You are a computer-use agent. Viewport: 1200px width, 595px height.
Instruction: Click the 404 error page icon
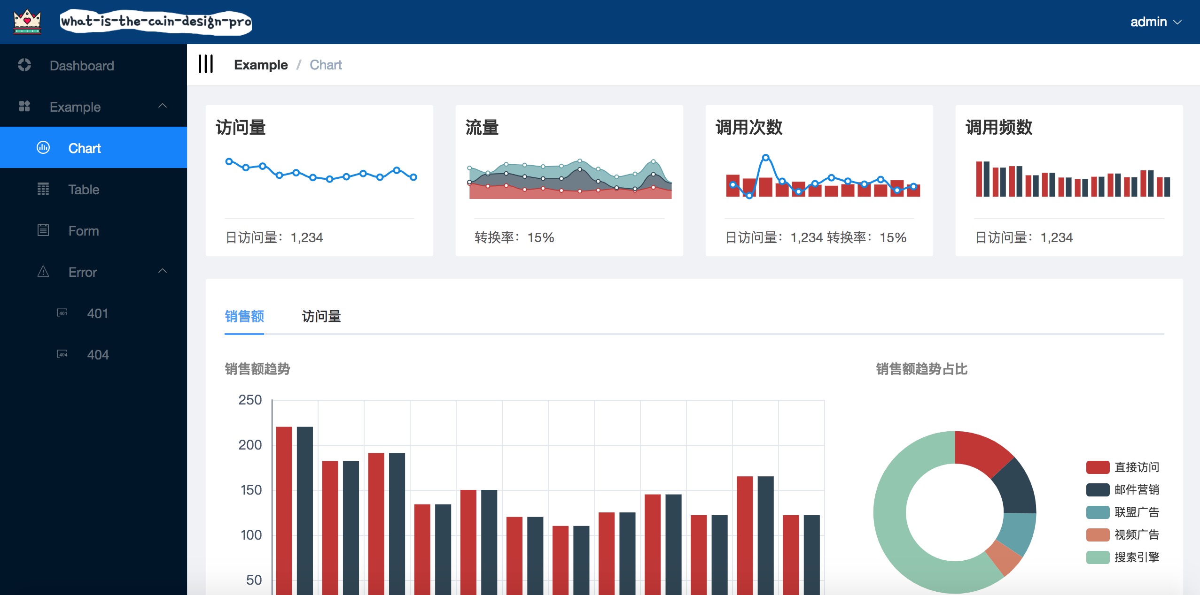coord(62,353)
